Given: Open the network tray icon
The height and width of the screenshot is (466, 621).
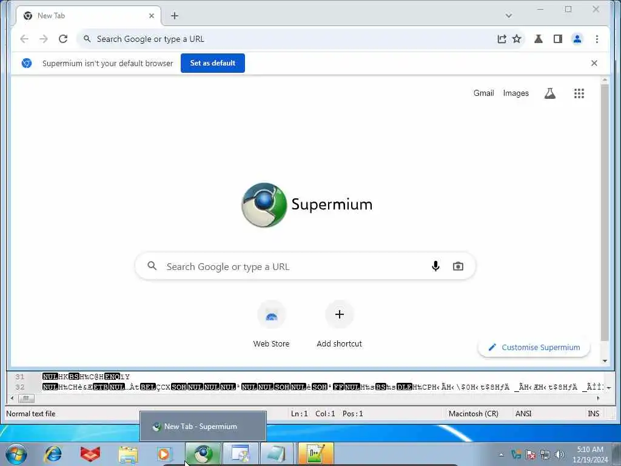Looking at the screenshot, I should tap(545, 454).
